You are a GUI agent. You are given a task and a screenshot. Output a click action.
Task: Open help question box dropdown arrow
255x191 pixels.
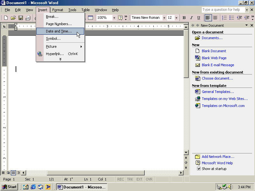247,10
